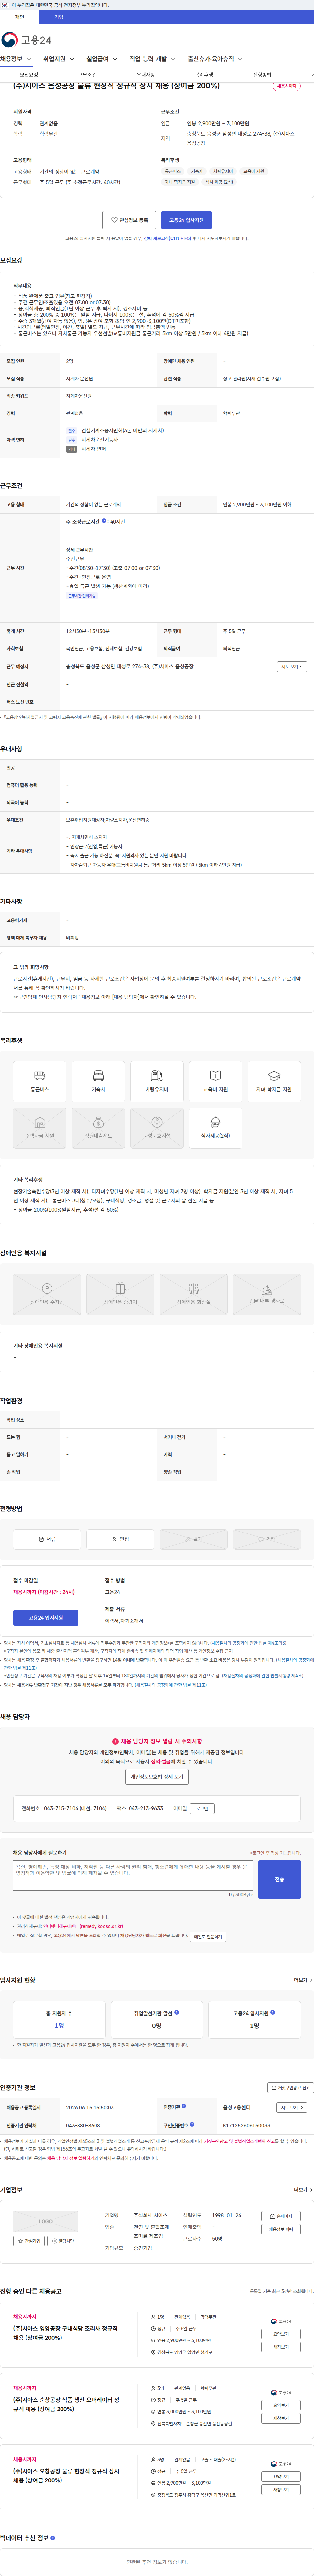Click the 장애인용 주차장 icon

[47, 1294]
